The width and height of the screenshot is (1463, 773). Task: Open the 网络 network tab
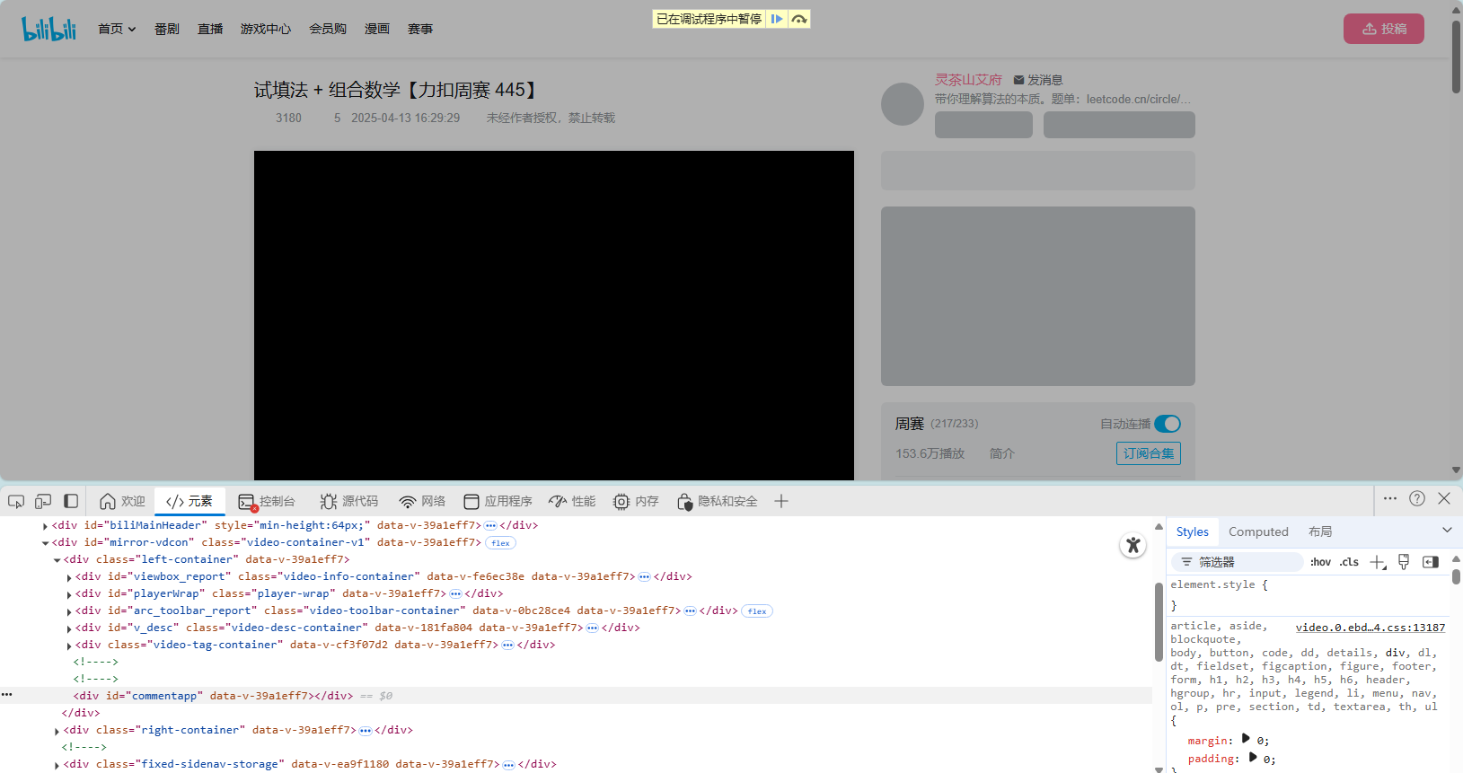click(423, 501)
